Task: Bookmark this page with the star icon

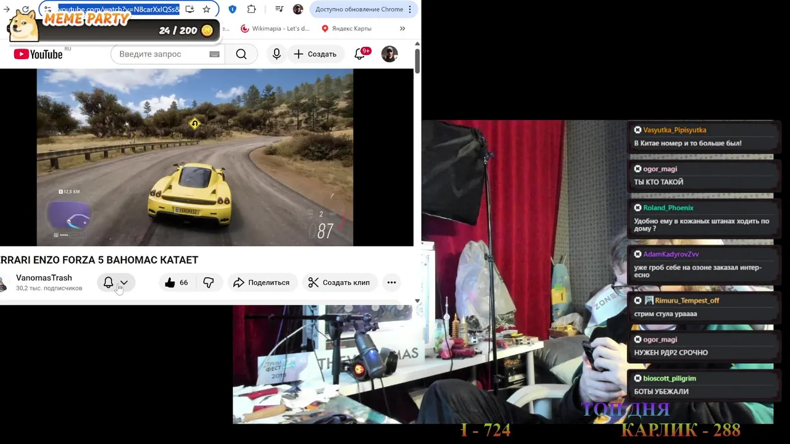Action: pyautogui.click(x=206, y=9)
